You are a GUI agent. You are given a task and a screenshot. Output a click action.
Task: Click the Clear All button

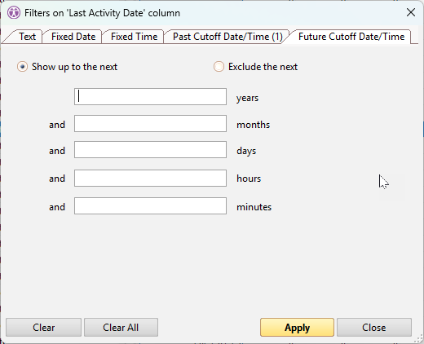point(121,328)
